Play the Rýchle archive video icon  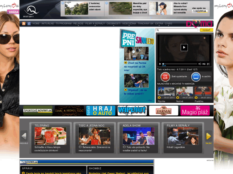[x=159, y=98]
